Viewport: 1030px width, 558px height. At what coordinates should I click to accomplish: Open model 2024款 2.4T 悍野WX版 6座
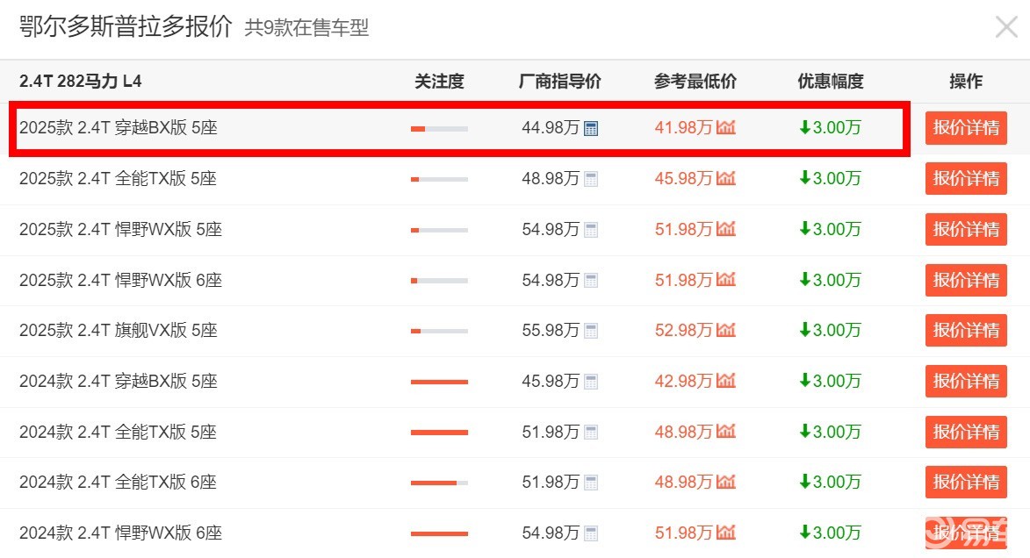tap(121, 533)
